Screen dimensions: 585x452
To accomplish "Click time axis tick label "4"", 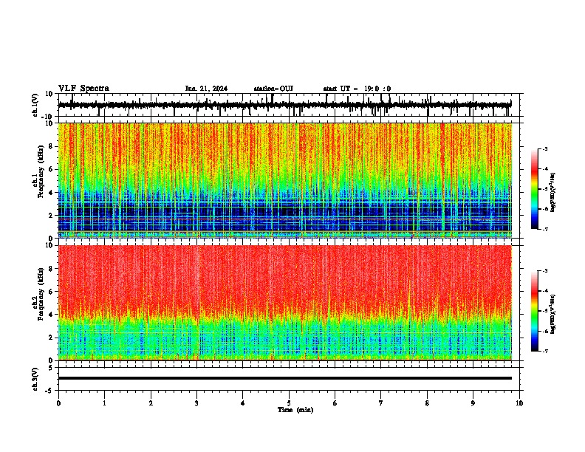I will [x=243, y=403].
